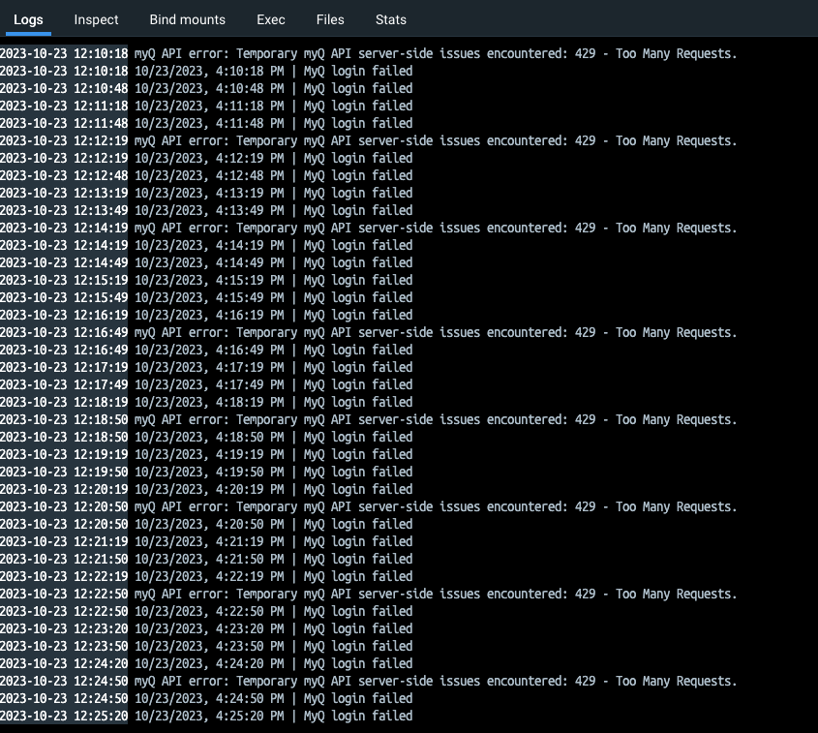818x733 pixels.
Task: Click the 4:10:18 PM login failed line
Action: click(206, 71)
